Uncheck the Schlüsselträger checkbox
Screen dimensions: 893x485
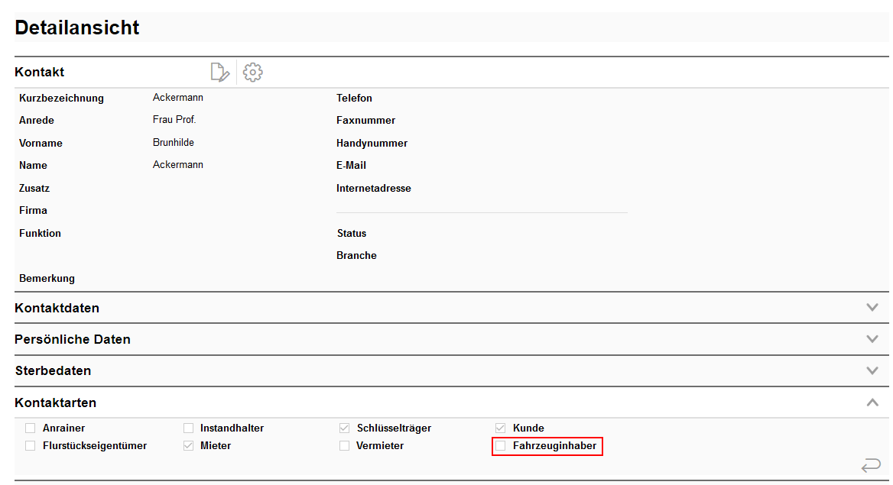345,428
